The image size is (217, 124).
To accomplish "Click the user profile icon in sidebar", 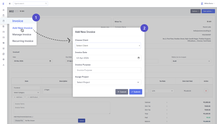I will 3,65.
